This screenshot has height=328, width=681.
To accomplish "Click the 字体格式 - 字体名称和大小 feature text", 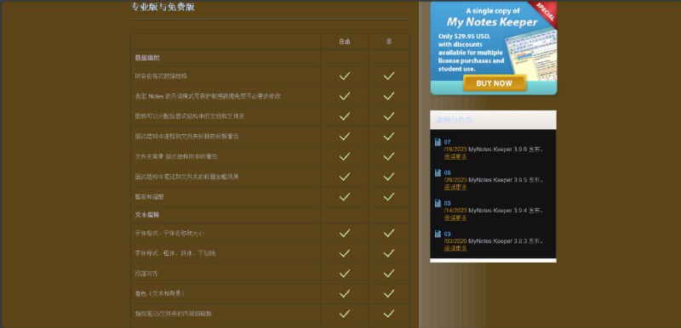I will tap(169, 234).
